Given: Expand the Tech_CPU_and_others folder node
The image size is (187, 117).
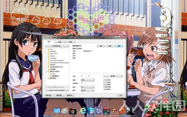Looking at the screenshot, I should click(46, 60).
